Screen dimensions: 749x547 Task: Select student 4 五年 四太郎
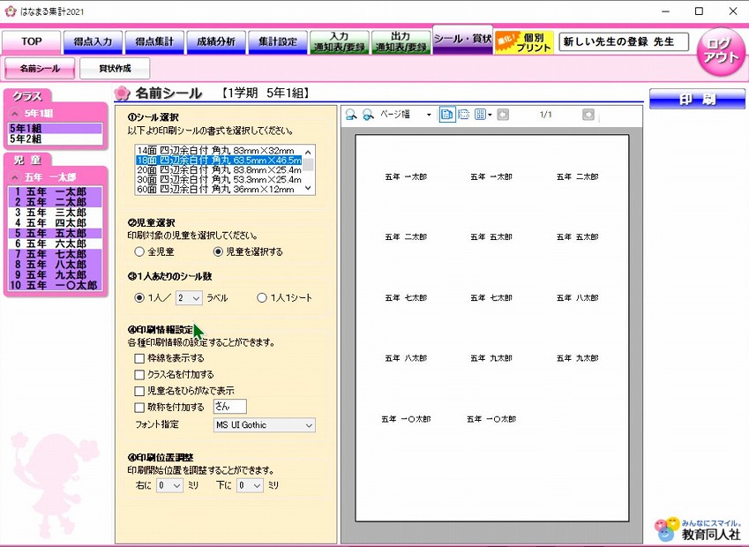56,223
